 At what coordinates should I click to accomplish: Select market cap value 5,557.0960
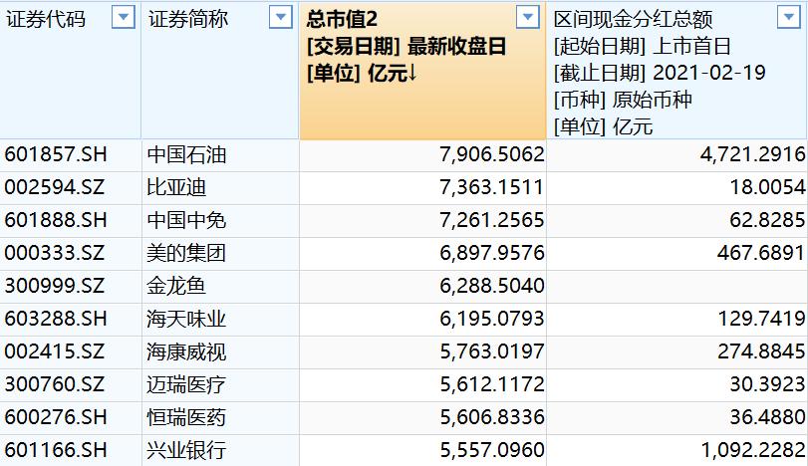491,450
